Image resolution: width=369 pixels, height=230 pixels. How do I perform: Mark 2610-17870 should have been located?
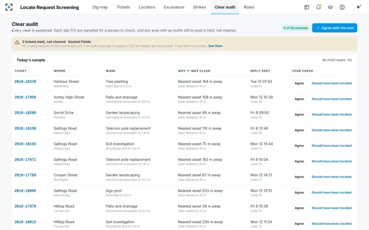tap(331, 208)
